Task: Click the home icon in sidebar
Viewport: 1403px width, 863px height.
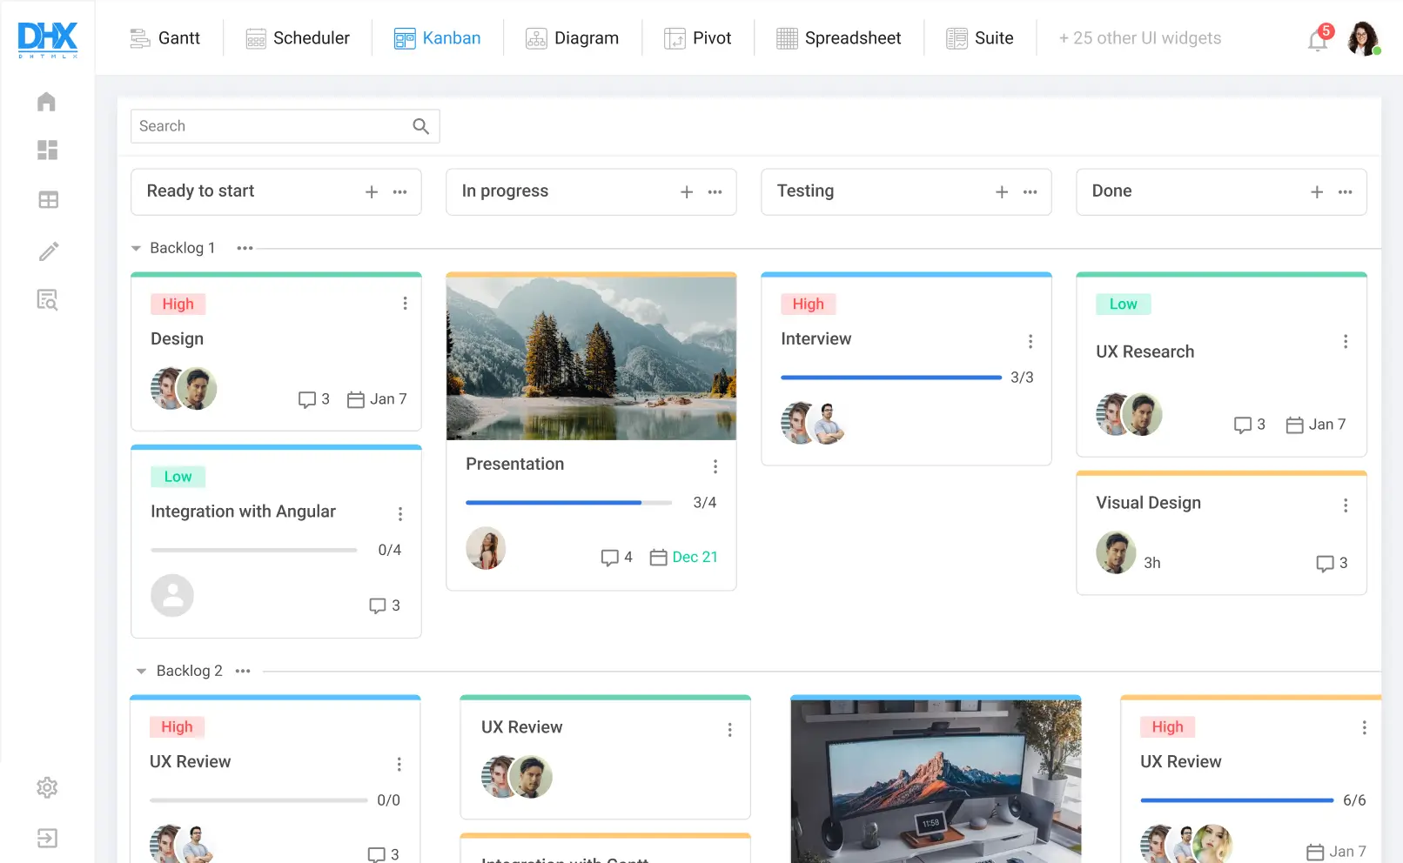Action: 47,102
